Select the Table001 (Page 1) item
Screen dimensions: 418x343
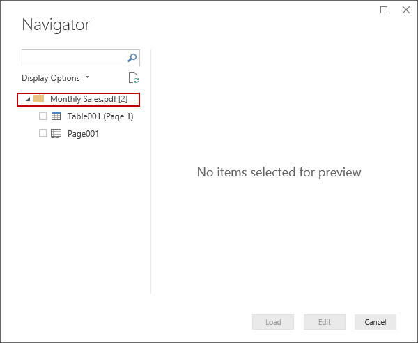pyautogui.click(x=100, y=116)
